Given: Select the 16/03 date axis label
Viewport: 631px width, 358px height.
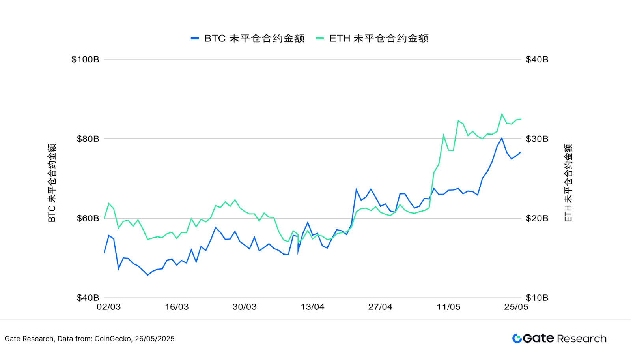Looking at the screenshot, I should pyautogui.click(x=177, y=307).
